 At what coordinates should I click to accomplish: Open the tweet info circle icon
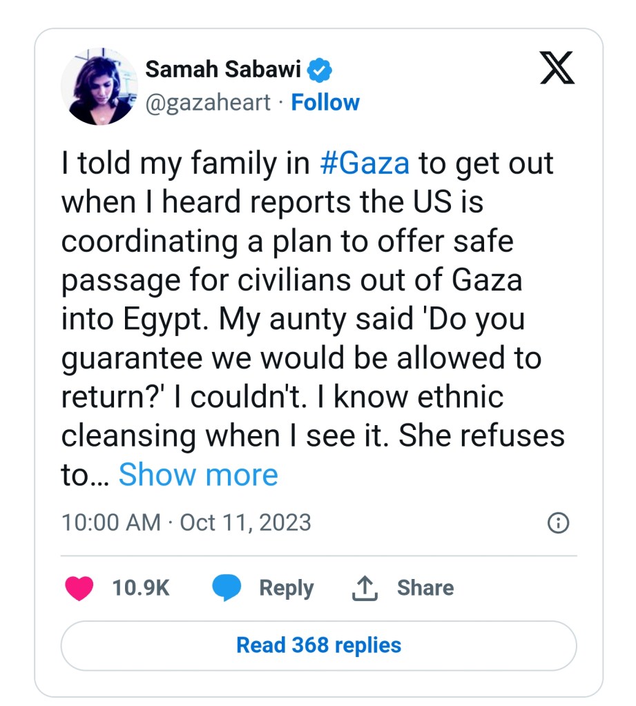click(x=558, y=522)
